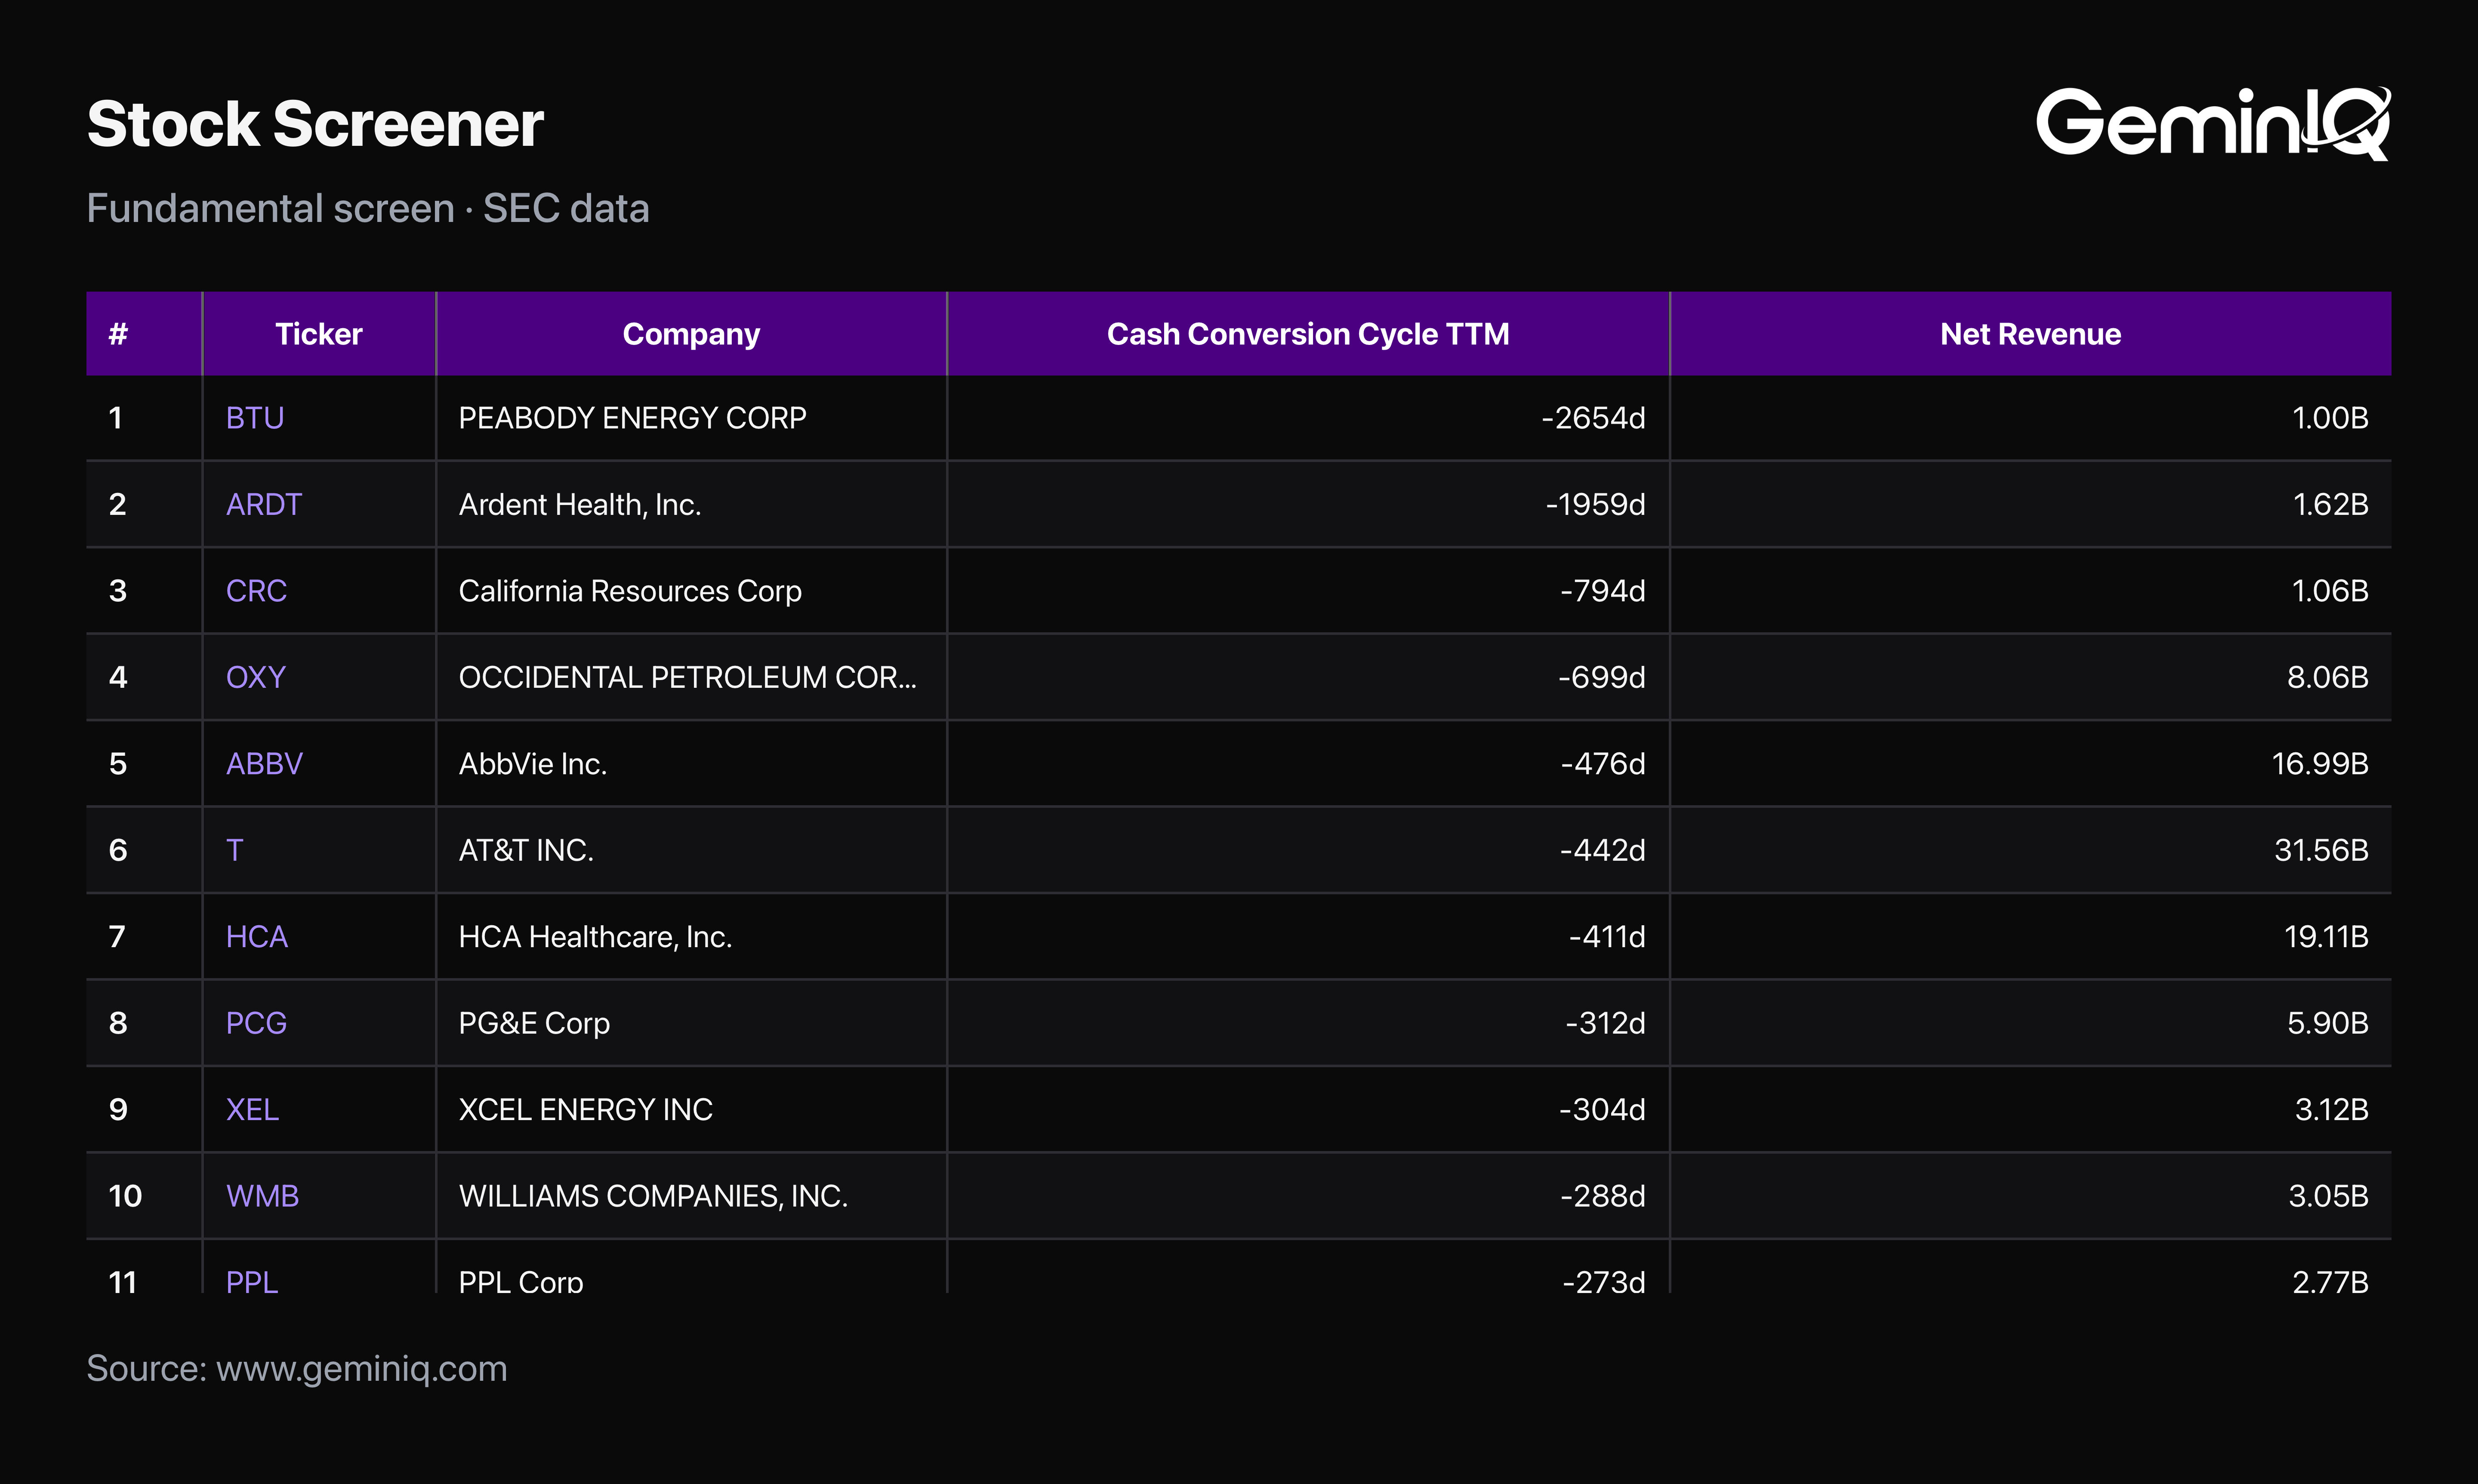Click the -1959d cash cycle value
The height and width of the screenshot is (1484, 2478).
pyautogui.click(x=1596, y=504)
